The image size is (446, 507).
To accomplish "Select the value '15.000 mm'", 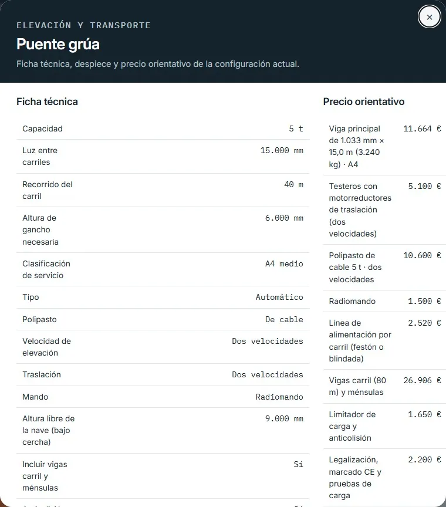I will pos(282,150).
